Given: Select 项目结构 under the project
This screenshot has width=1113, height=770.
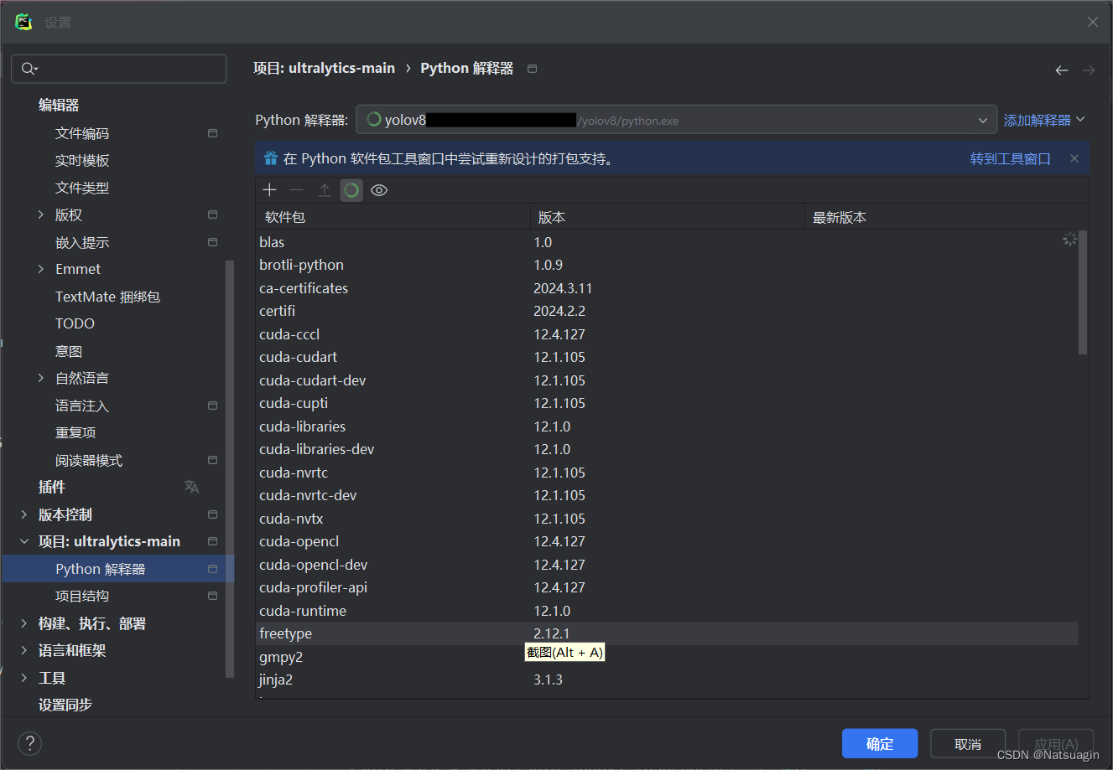Looking at the screenshot, I should pos(82,596).
